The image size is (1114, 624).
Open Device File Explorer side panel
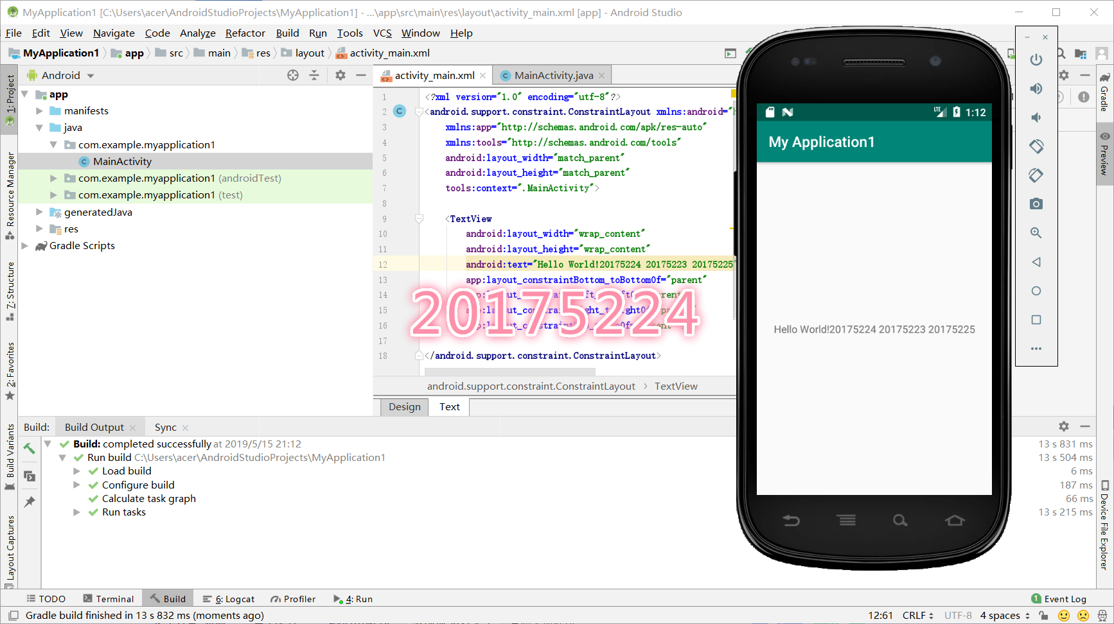pyautogui.click(x=1104, y=525)
